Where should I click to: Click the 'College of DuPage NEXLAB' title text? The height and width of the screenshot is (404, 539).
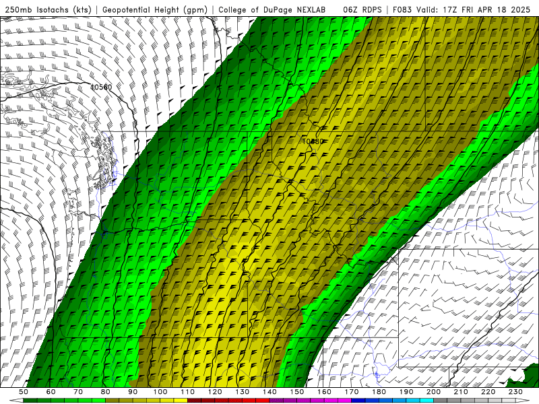pyautogui.click(x=272, y=10)
